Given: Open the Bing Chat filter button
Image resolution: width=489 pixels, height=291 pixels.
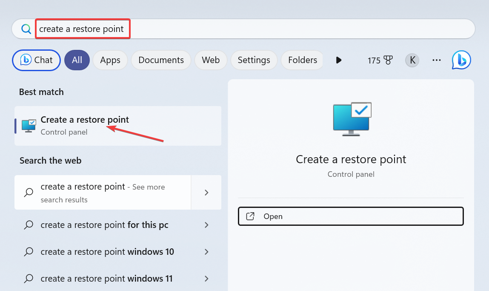Looking at the screenshot, I should point(36,60).
